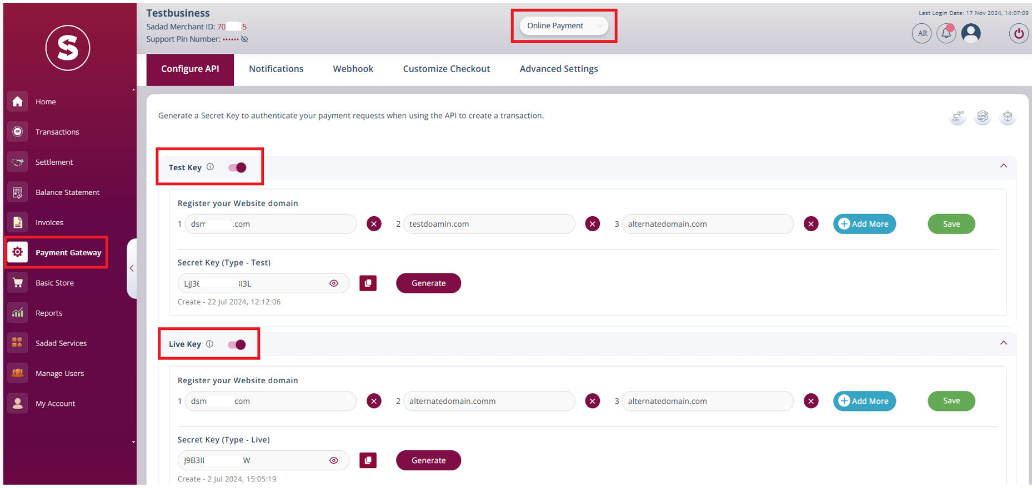Collapse the Test Key section
This screenshot has width=1032, height=488.
coord(1003,166)
